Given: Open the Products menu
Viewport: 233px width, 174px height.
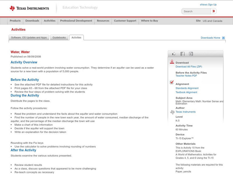Looking at the screenshot, I should (15, 21).
